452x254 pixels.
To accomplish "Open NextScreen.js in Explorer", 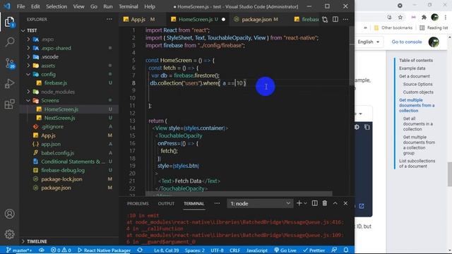I will pos(59,118).
